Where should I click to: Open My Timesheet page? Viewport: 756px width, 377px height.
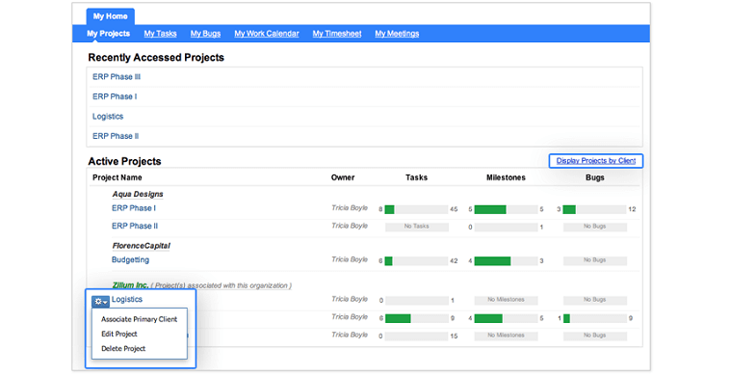click(x=337, y=34)
